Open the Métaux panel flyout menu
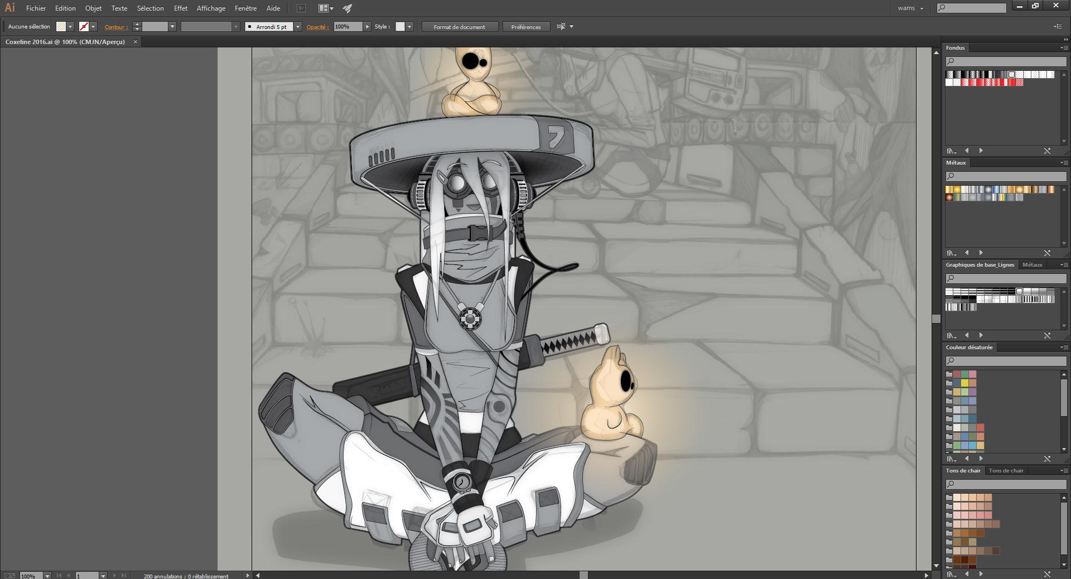 [x=1064, y=163]
